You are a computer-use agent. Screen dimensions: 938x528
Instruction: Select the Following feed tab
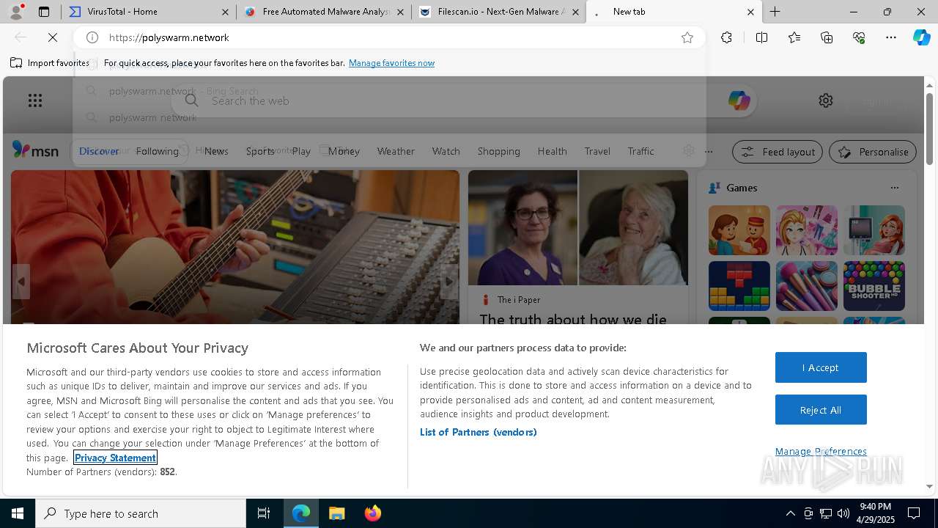pyautogui.click(x=157, y=151)
